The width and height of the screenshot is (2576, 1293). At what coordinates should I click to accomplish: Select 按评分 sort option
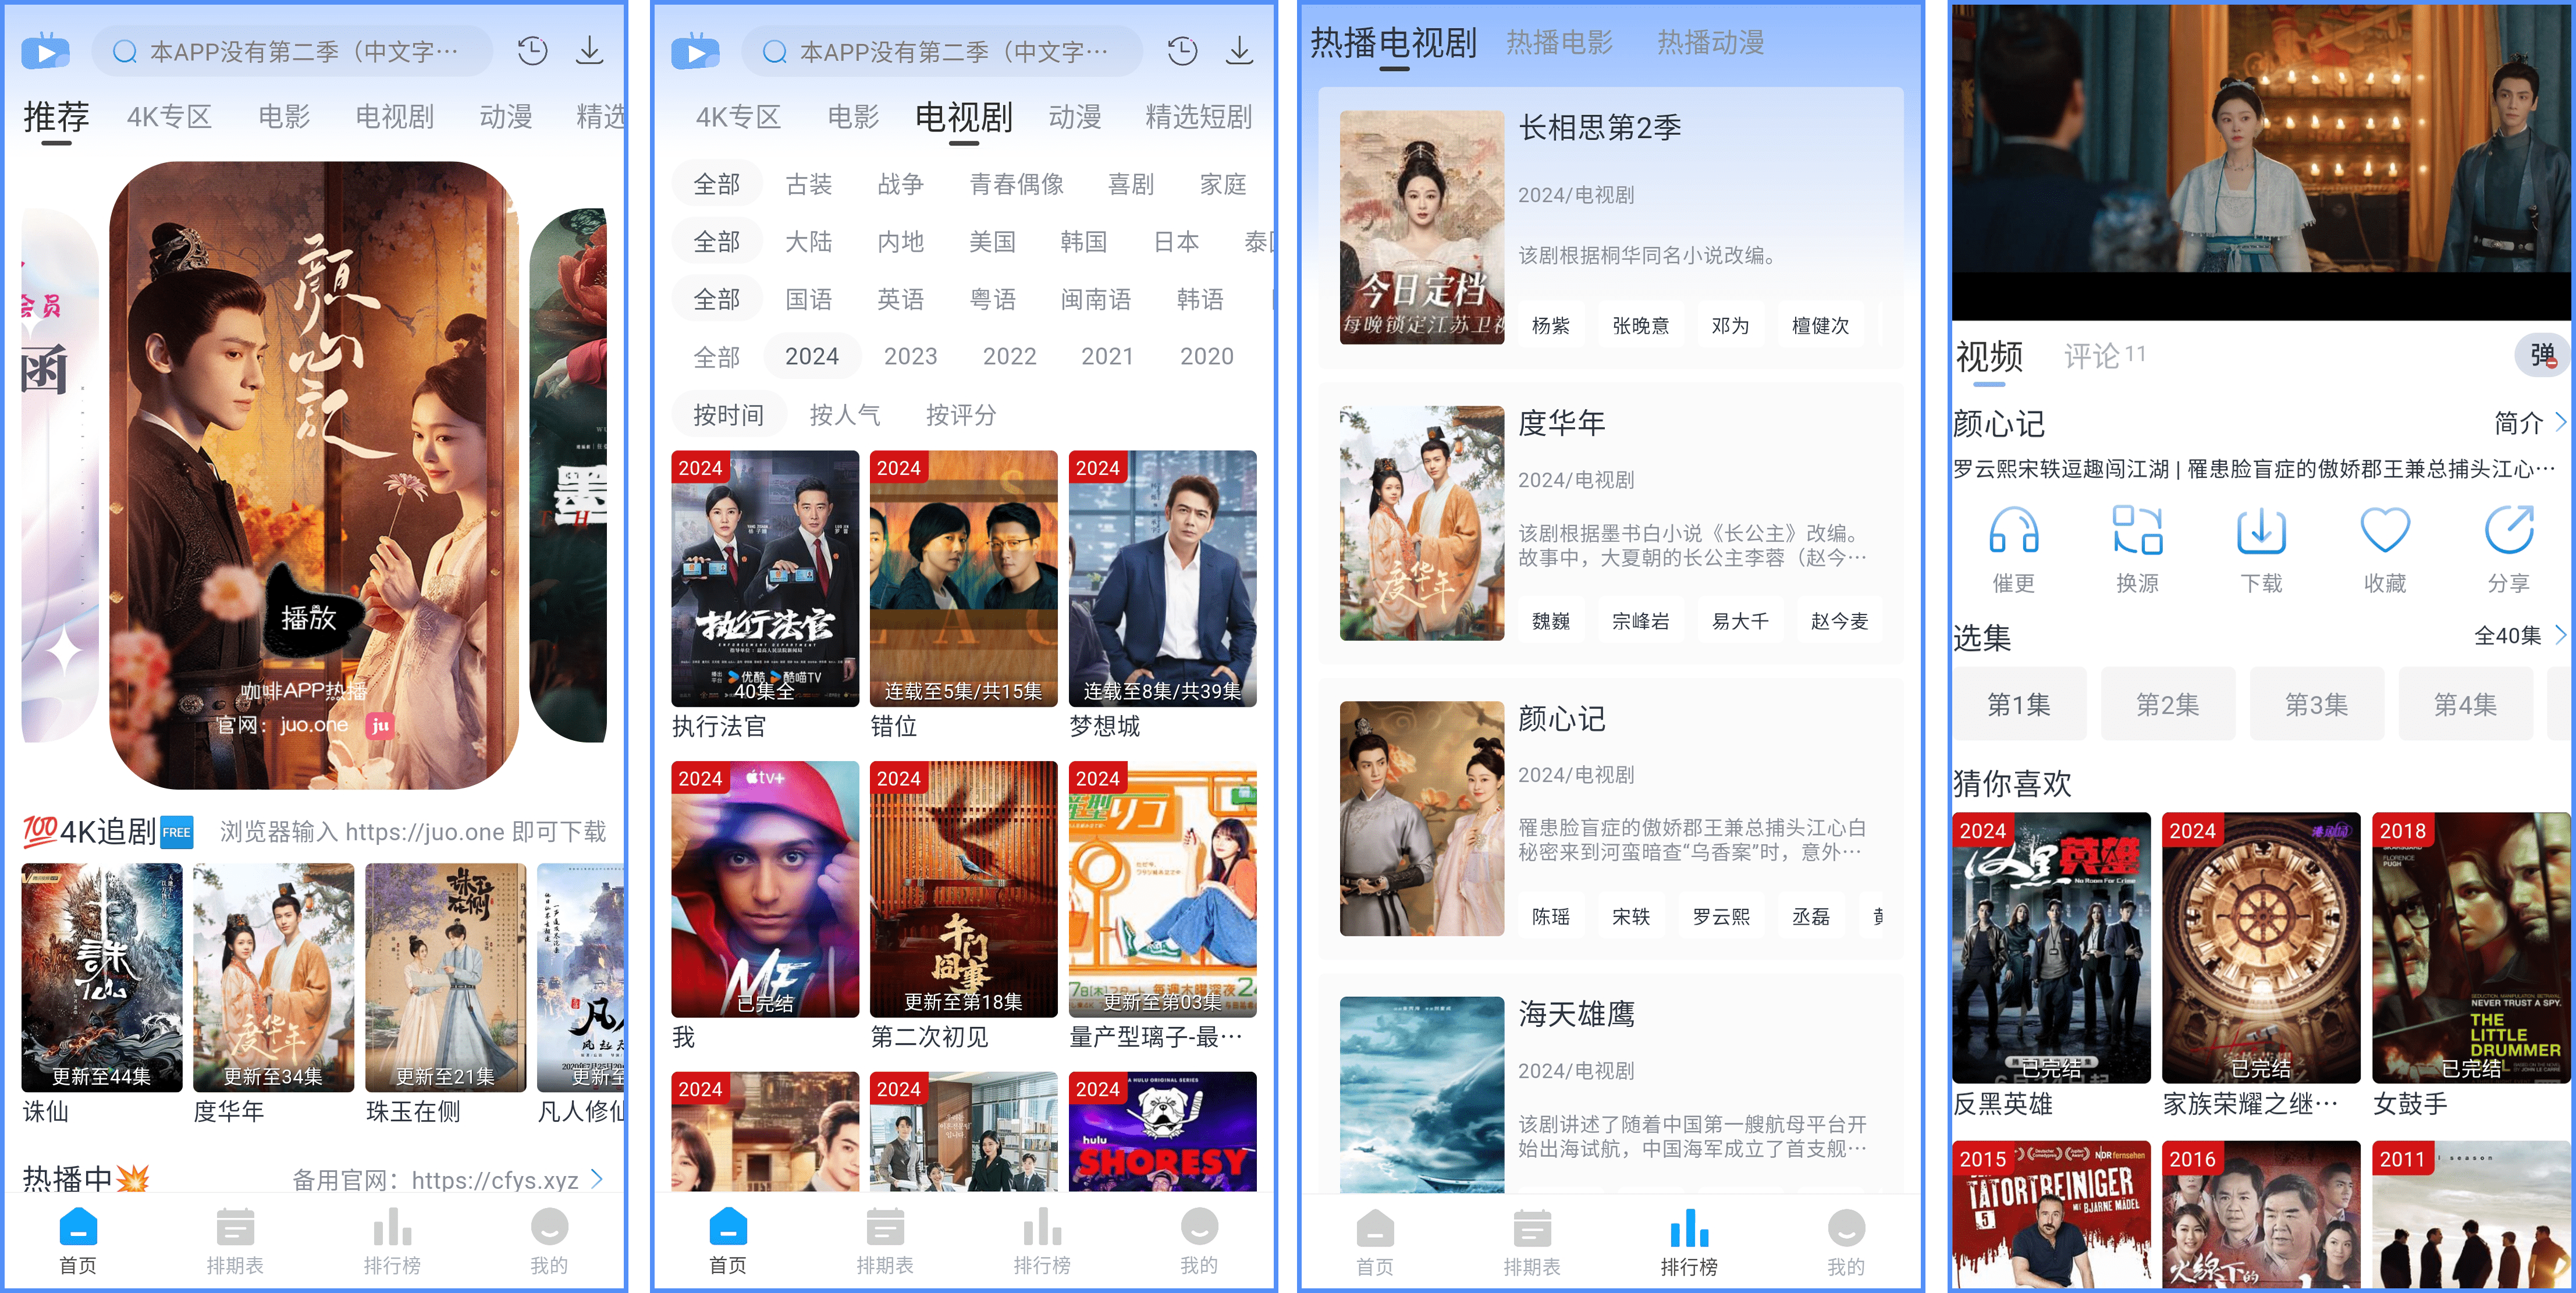point(961,415)
